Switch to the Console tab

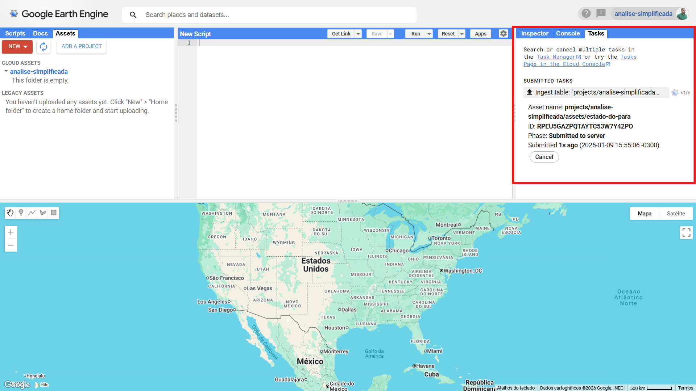coord(568,34)
